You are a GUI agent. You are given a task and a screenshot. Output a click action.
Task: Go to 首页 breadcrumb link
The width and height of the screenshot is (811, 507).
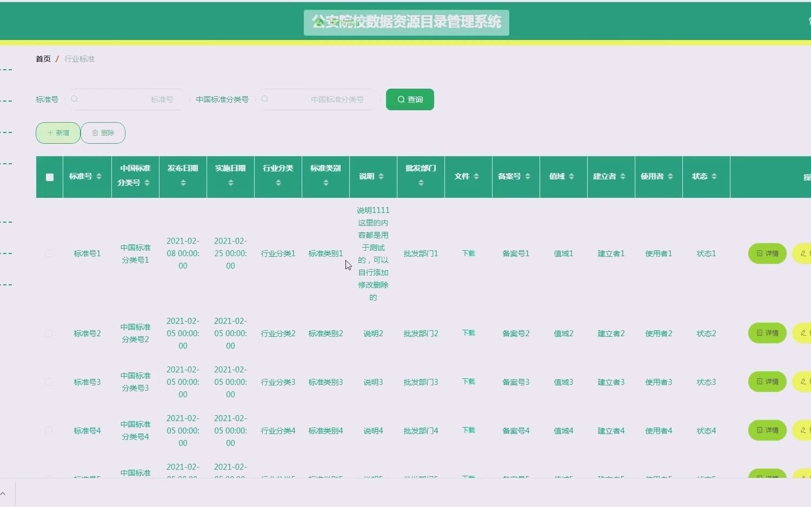43,59
